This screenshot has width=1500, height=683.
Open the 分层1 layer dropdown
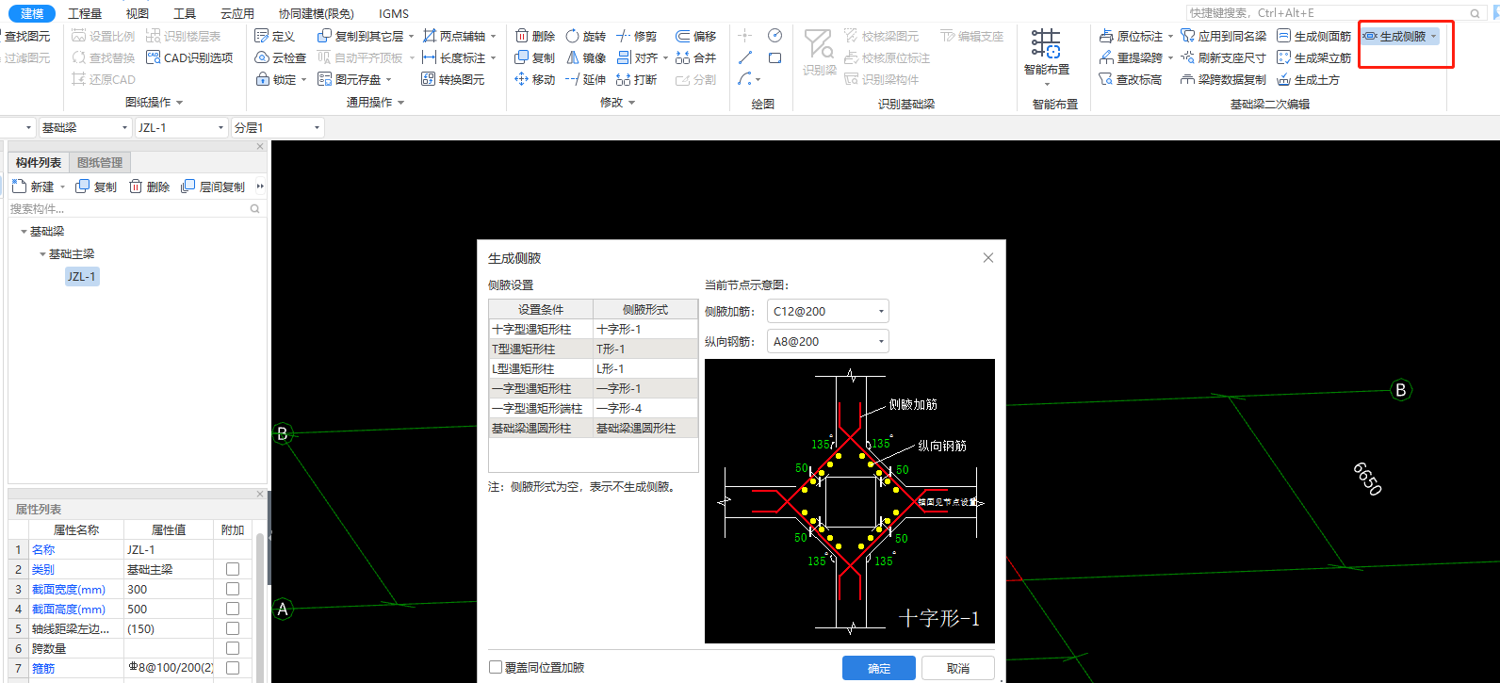click(x=278, y=127)
